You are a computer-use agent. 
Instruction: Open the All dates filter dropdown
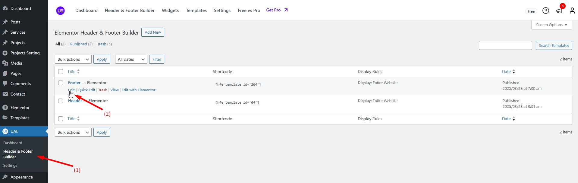pos(131,59)
